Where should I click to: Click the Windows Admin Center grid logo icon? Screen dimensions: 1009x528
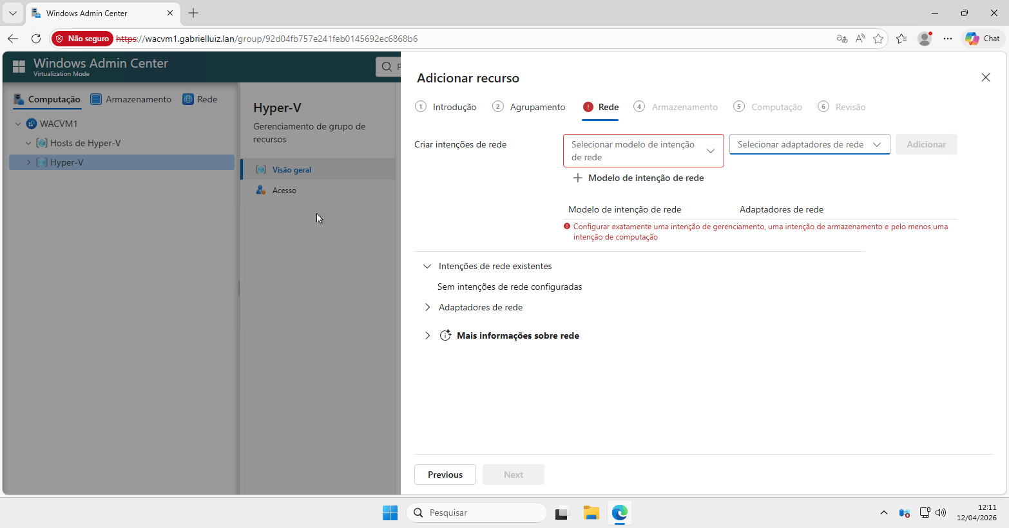click(19, 66)
